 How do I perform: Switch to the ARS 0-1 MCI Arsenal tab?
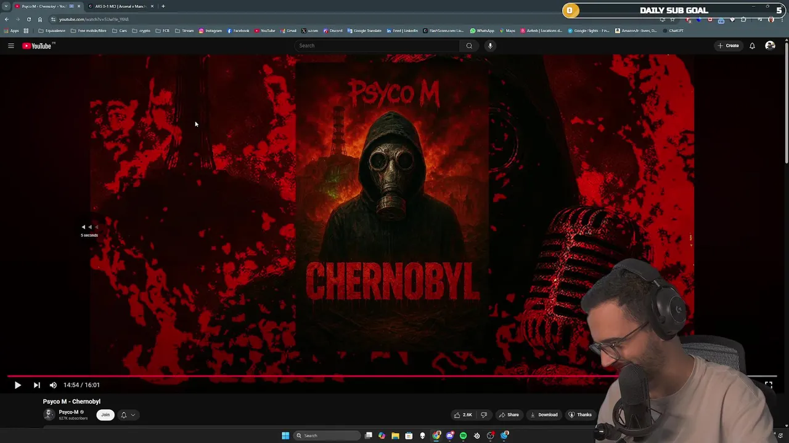(120, 6)
